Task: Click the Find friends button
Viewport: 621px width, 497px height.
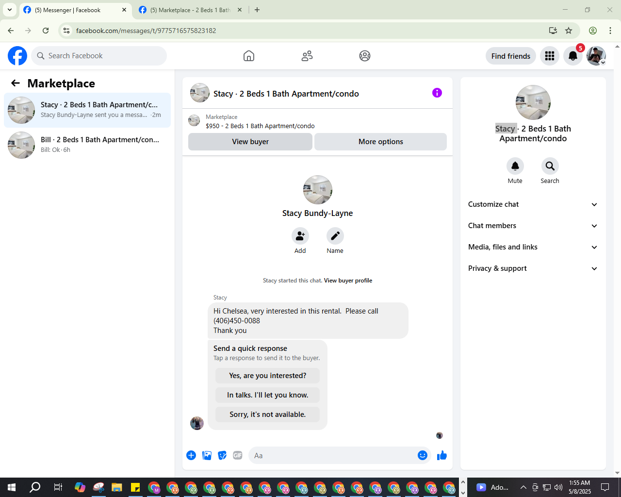Action: click(x=511, y=56)
